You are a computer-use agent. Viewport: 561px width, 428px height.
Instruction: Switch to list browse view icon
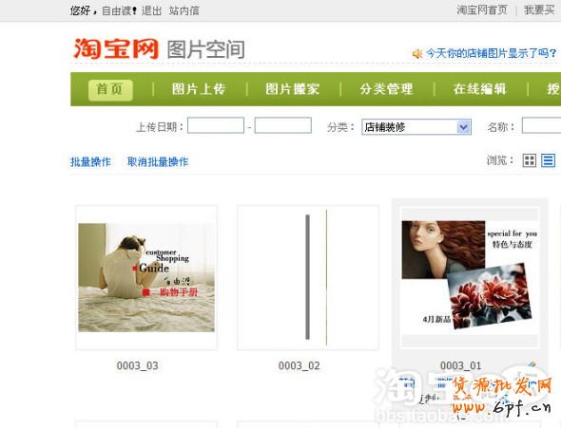point(548,160)
